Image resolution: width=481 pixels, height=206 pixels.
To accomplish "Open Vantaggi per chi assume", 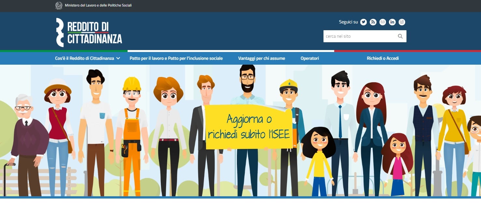I will (x=262, y=58).
